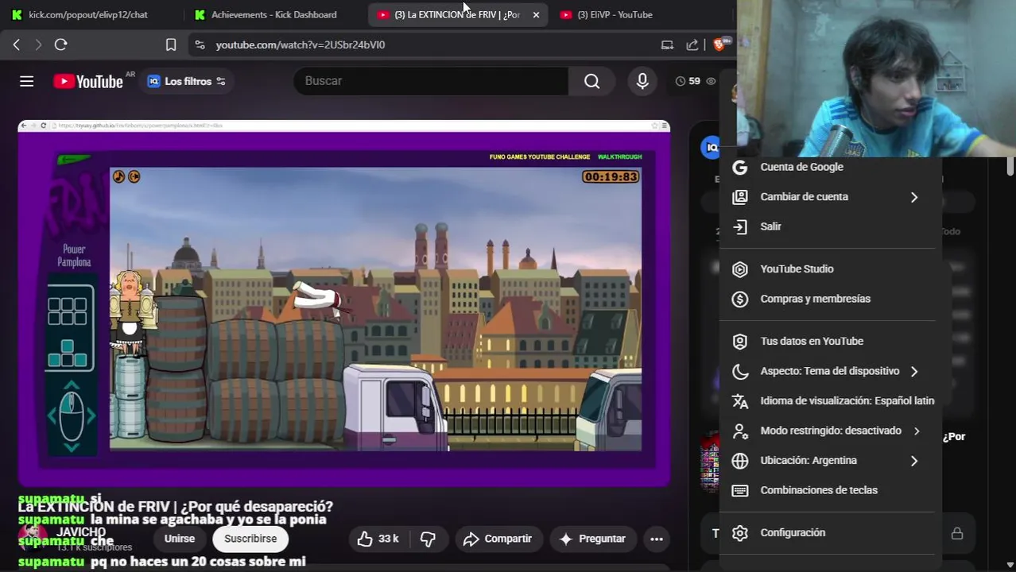Click the like thumbs-up icon
The width and height of the screenshot is (1016, 572).
(365, 539)
